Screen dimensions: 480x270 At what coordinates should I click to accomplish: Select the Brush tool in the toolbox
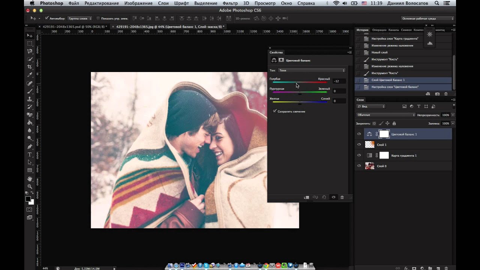[30, 91]
